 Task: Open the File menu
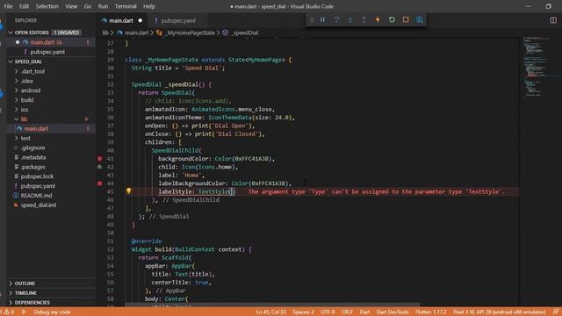tap(8, 6)
